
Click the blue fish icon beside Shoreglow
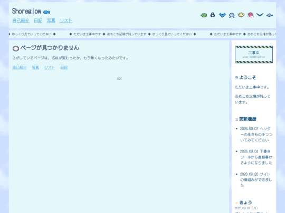tap(46, 12)
